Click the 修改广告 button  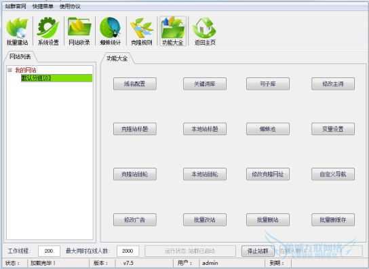pos(134,220)
